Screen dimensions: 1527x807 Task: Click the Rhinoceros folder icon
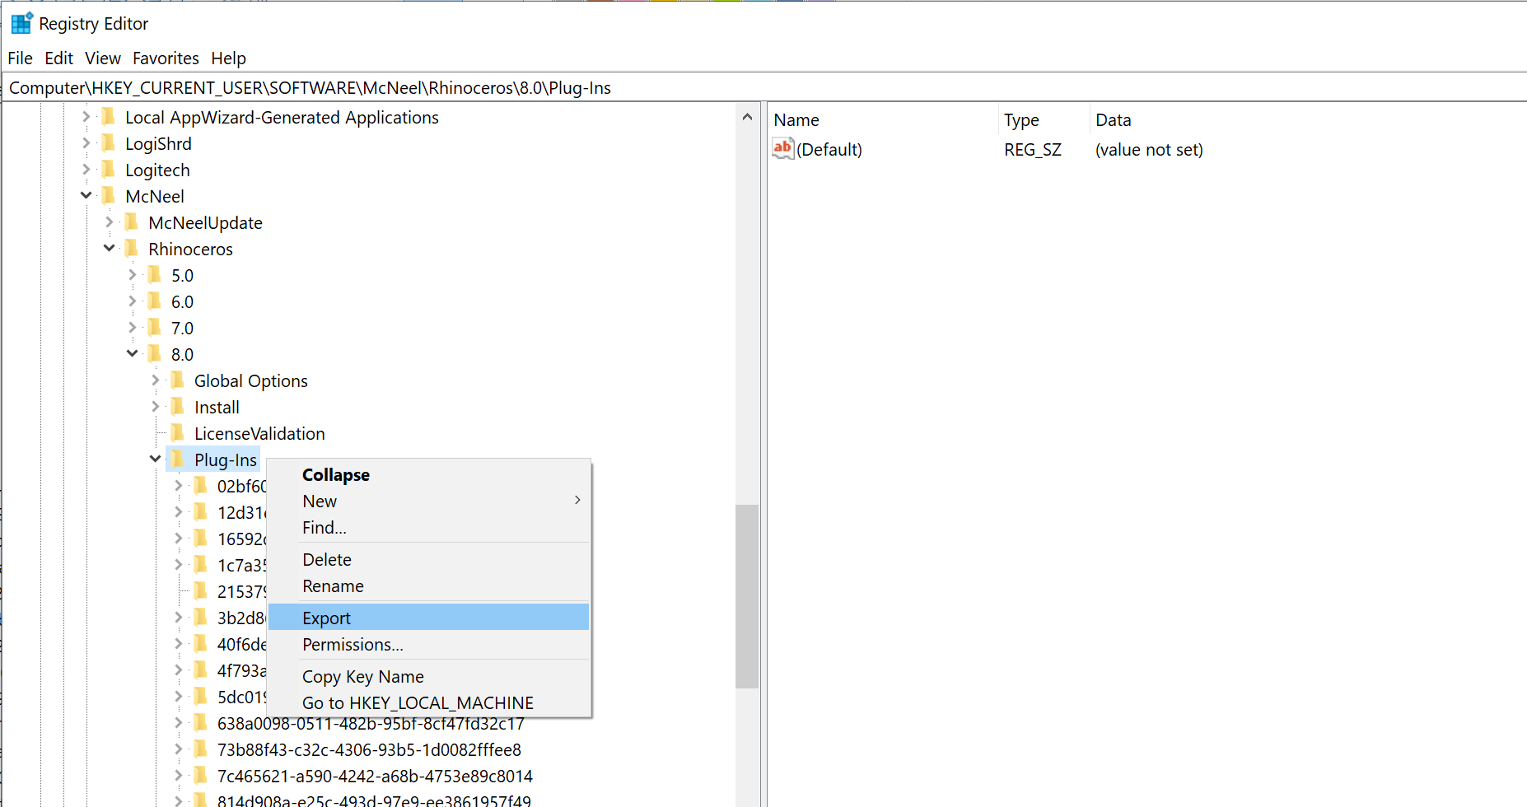tap(132, 249)
